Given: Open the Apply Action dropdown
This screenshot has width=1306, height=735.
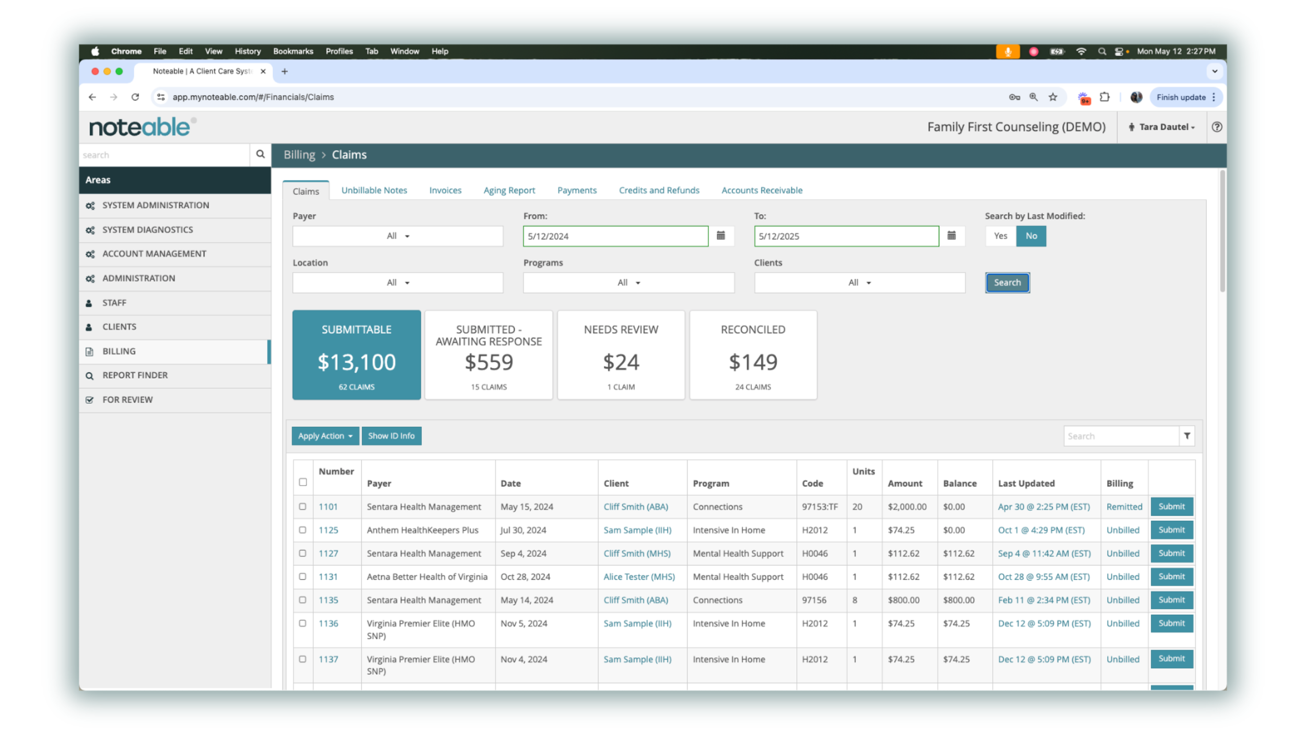Looking at the screenshot, I should 325,435.
